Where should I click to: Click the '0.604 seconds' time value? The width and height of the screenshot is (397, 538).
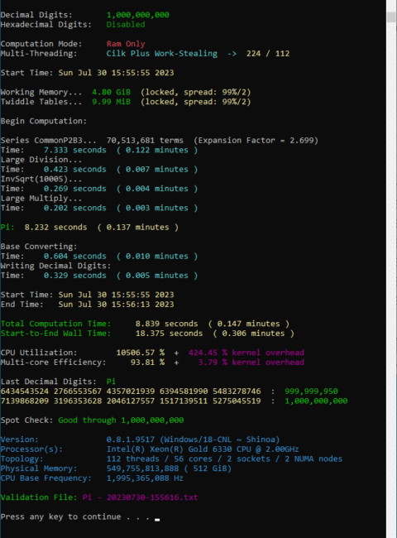(x=75, y=256)
